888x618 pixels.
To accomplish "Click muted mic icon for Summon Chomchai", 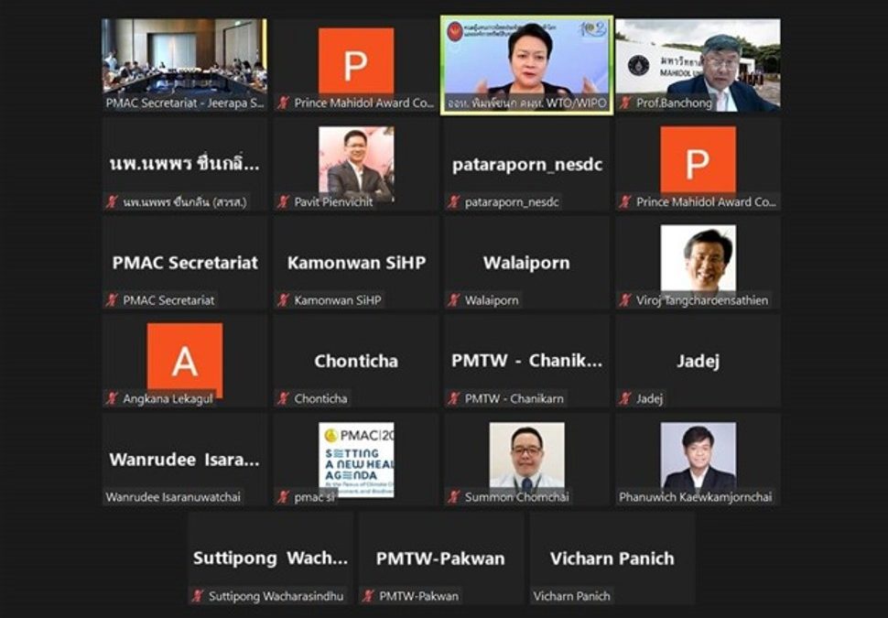I will pyautogui.click(x=454, y=497).
